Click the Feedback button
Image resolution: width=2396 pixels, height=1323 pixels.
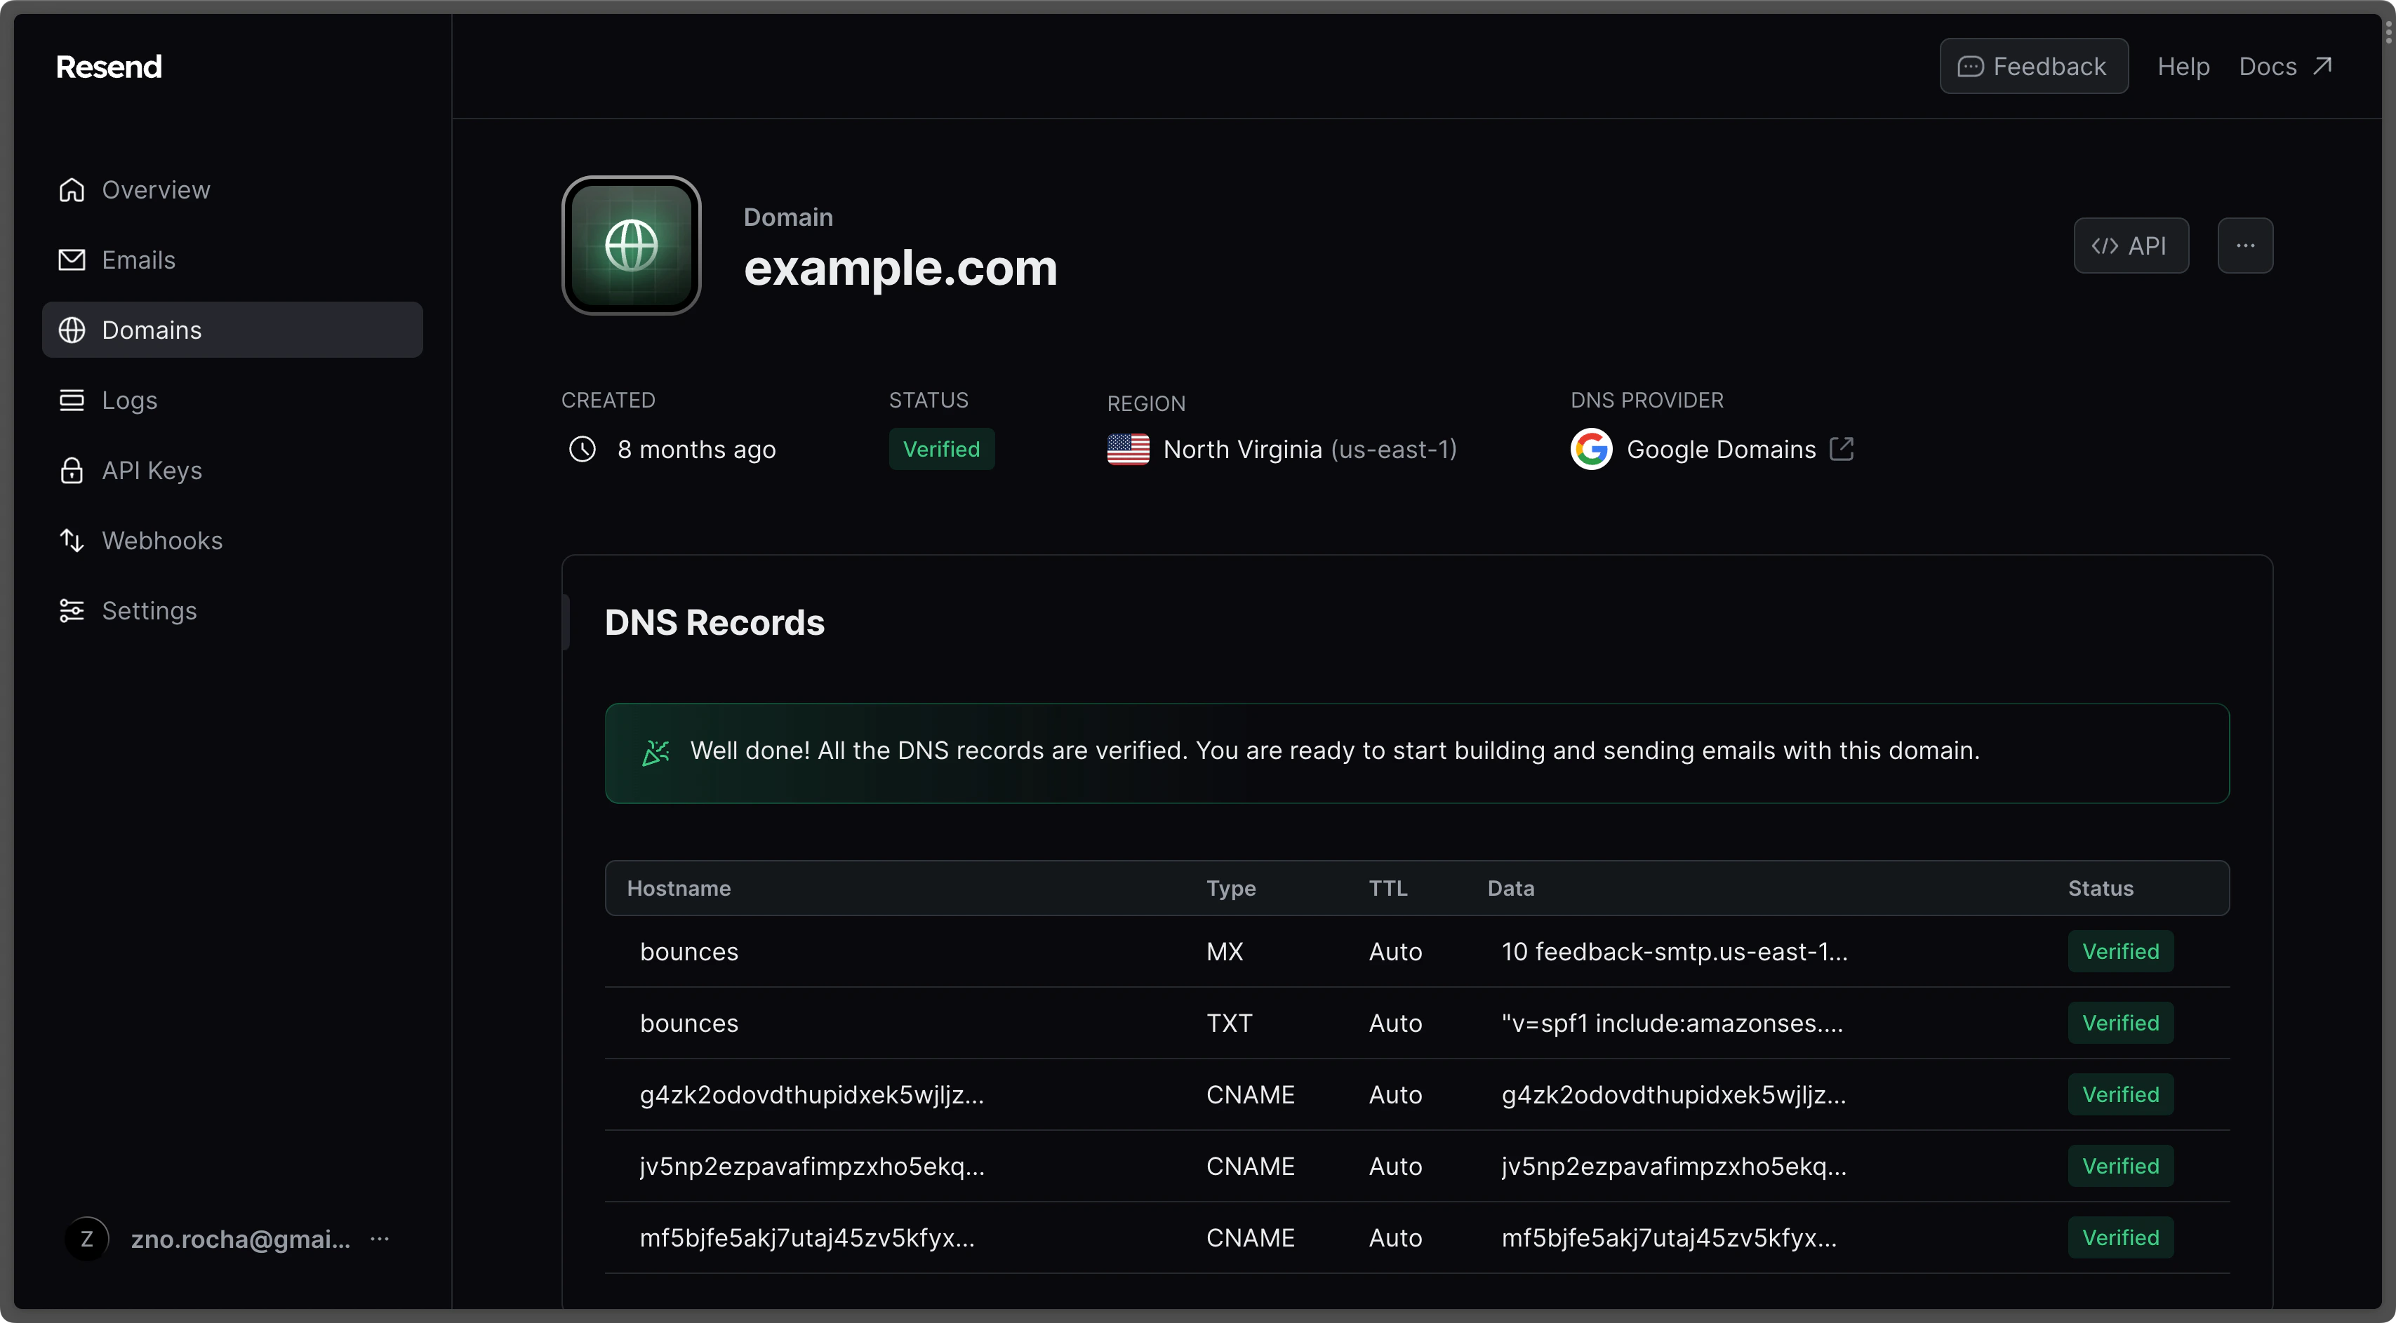[x=2033, y=65]
